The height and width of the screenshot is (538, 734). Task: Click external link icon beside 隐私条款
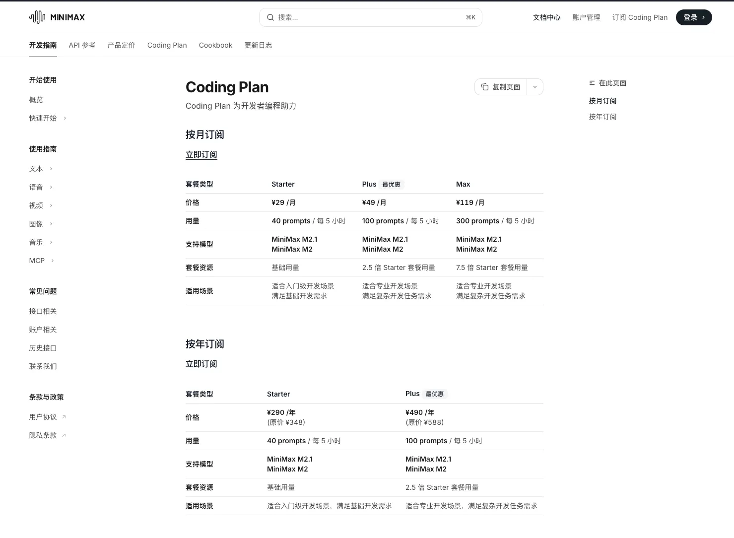tap(64, 435)
